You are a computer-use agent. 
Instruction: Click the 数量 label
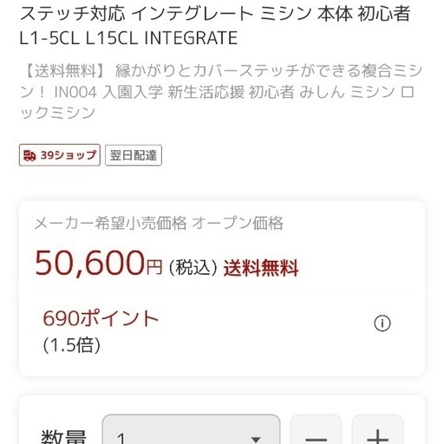click(x=63, y=436)
